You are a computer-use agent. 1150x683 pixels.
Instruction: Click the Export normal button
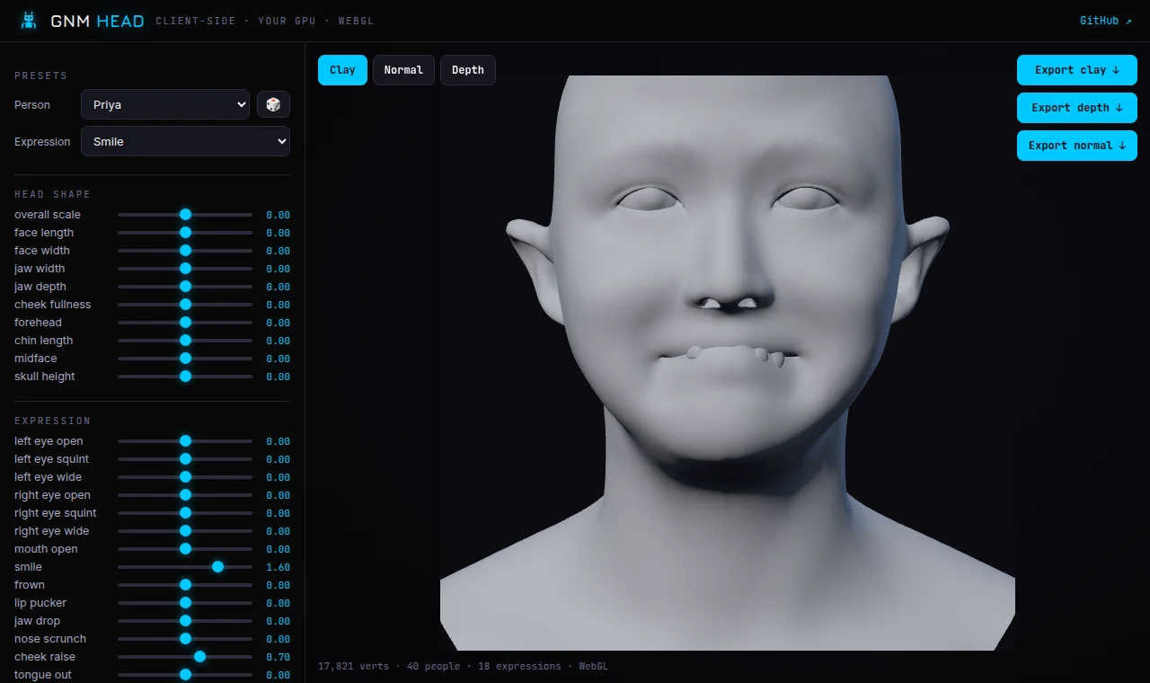(x=1077, y=146)
